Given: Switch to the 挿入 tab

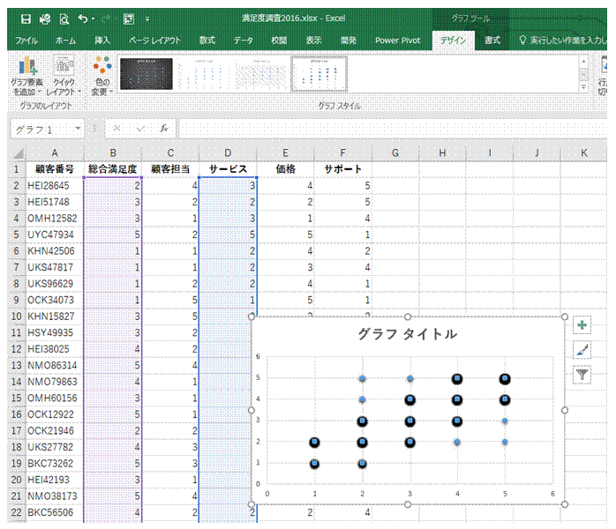Looking at the screenshot, I should pyautogui.click(x=102, y=41).
